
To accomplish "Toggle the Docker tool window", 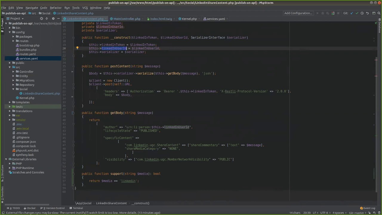I will tap(30, 208).
